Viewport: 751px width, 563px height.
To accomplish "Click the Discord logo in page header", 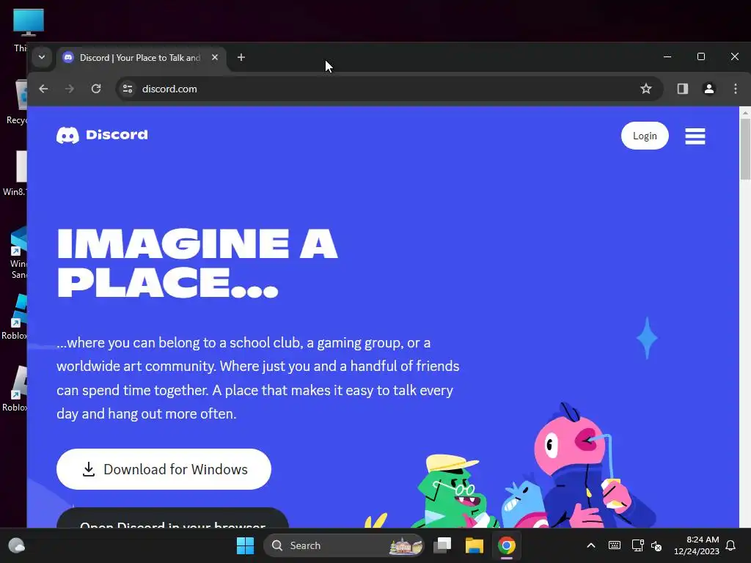I will coord(102,135).
